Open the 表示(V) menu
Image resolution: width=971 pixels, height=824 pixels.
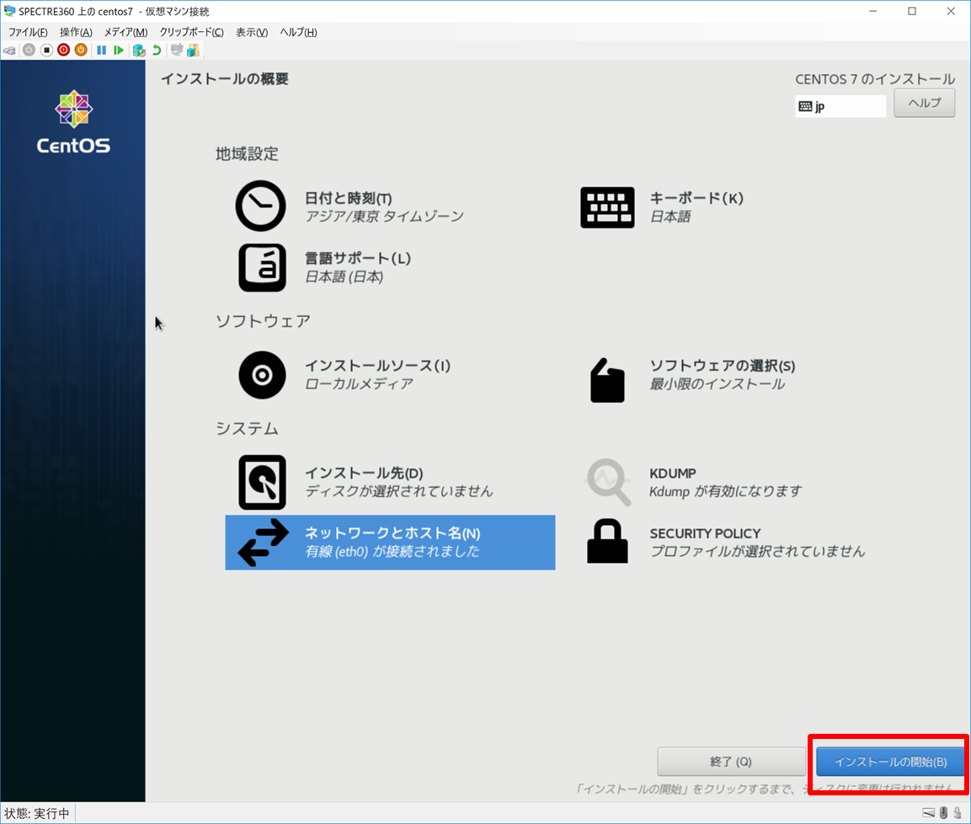pyautogui.click(x=252, y=32)
